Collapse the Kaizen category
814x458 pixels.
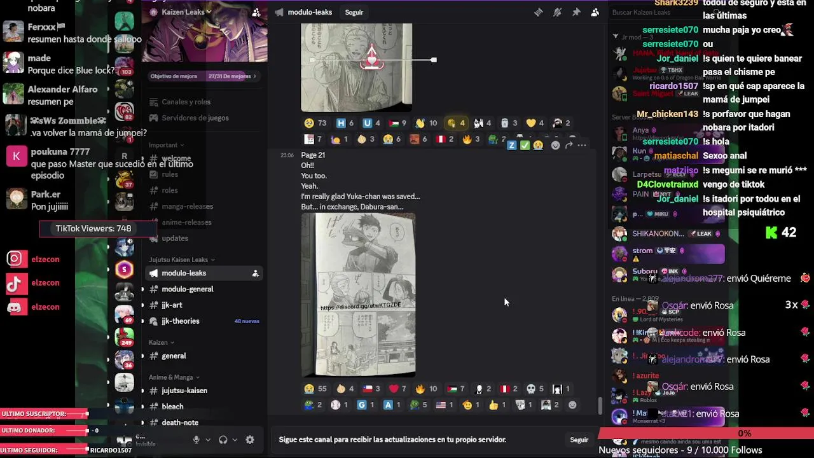[x=162, y=342]
